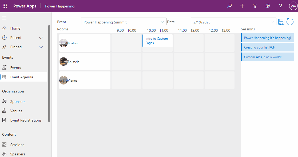Open the advanced filter funnel icon
Image resolution: width=298 pixels, height=157 pixels.
tap(255, 6)
